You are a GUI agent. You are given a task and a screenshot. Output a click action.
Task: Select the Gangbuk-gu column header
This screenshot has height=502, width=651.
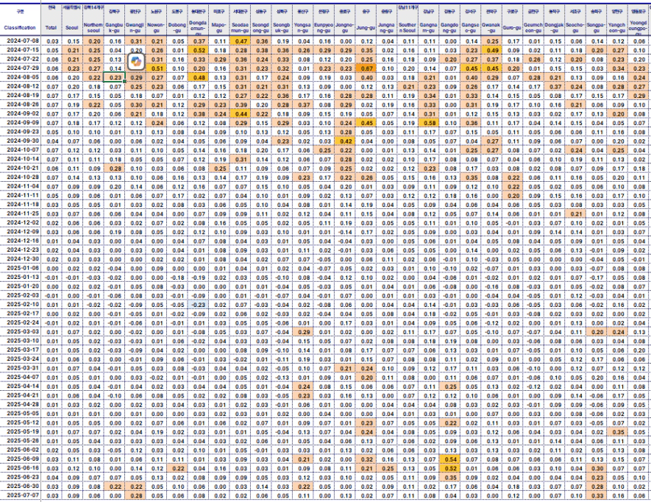[114, 28]
